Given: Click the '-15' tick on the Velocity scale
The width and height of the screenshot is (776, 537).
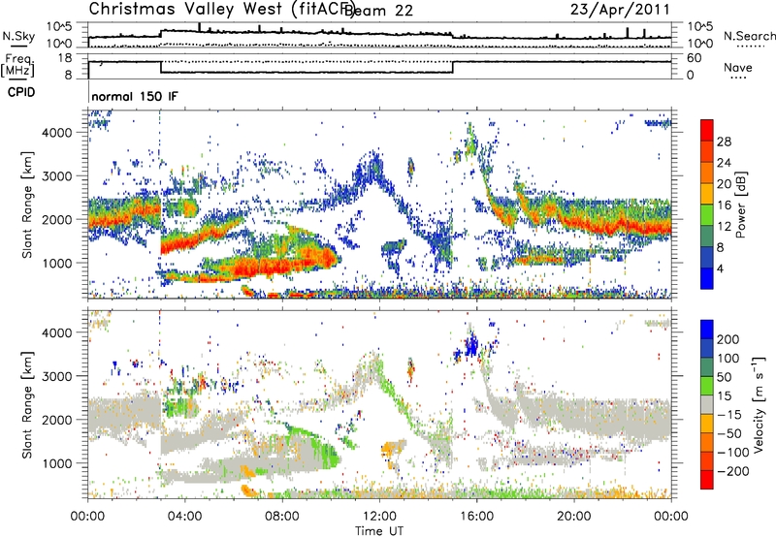Looking at the screenshot, I should click(x=729, y=414).
